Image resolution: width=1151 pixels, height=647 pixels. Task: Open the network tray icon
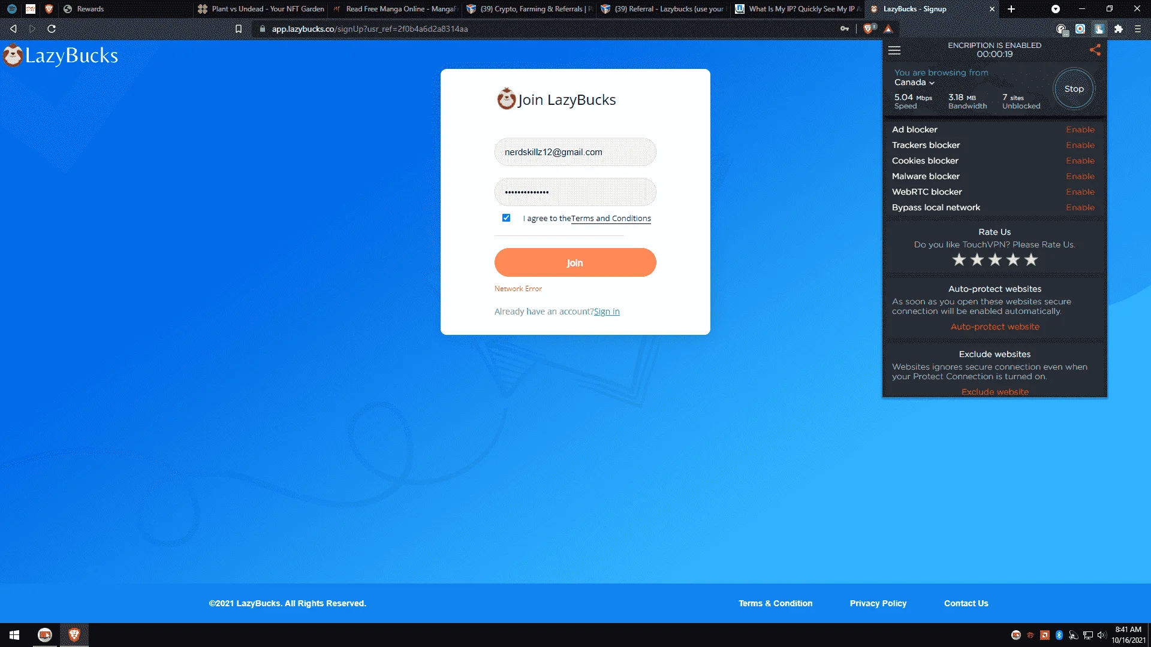(1088, 635)
